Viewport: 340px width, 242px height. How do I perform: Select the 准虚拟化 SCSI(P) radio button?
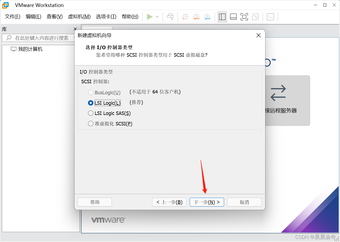[91, 124]
